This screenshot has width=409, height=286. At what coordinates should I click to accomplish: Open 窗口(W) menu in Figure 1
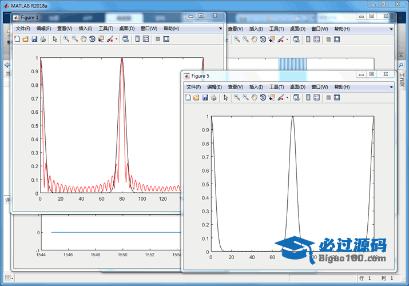[x=149, y=29]
